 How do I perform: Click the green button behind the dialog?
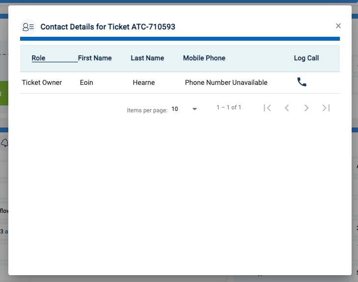pos(4,93)
